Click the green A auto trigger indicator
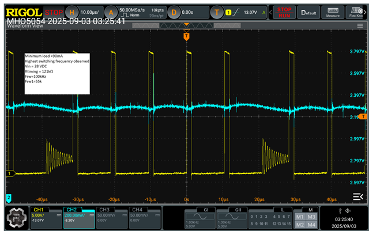The image size is (369, 231). point(264,13)
